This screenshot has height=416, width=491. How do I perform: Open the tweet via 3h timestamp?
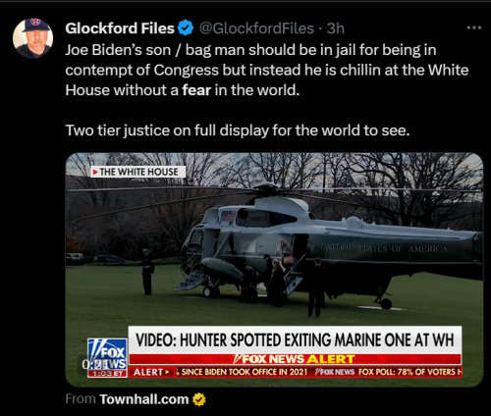click(336, 28)
